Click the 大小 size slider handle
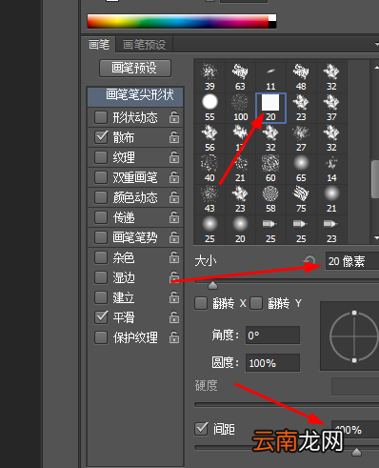This screenshot has height=468, width=379. [x=212, y=285]
